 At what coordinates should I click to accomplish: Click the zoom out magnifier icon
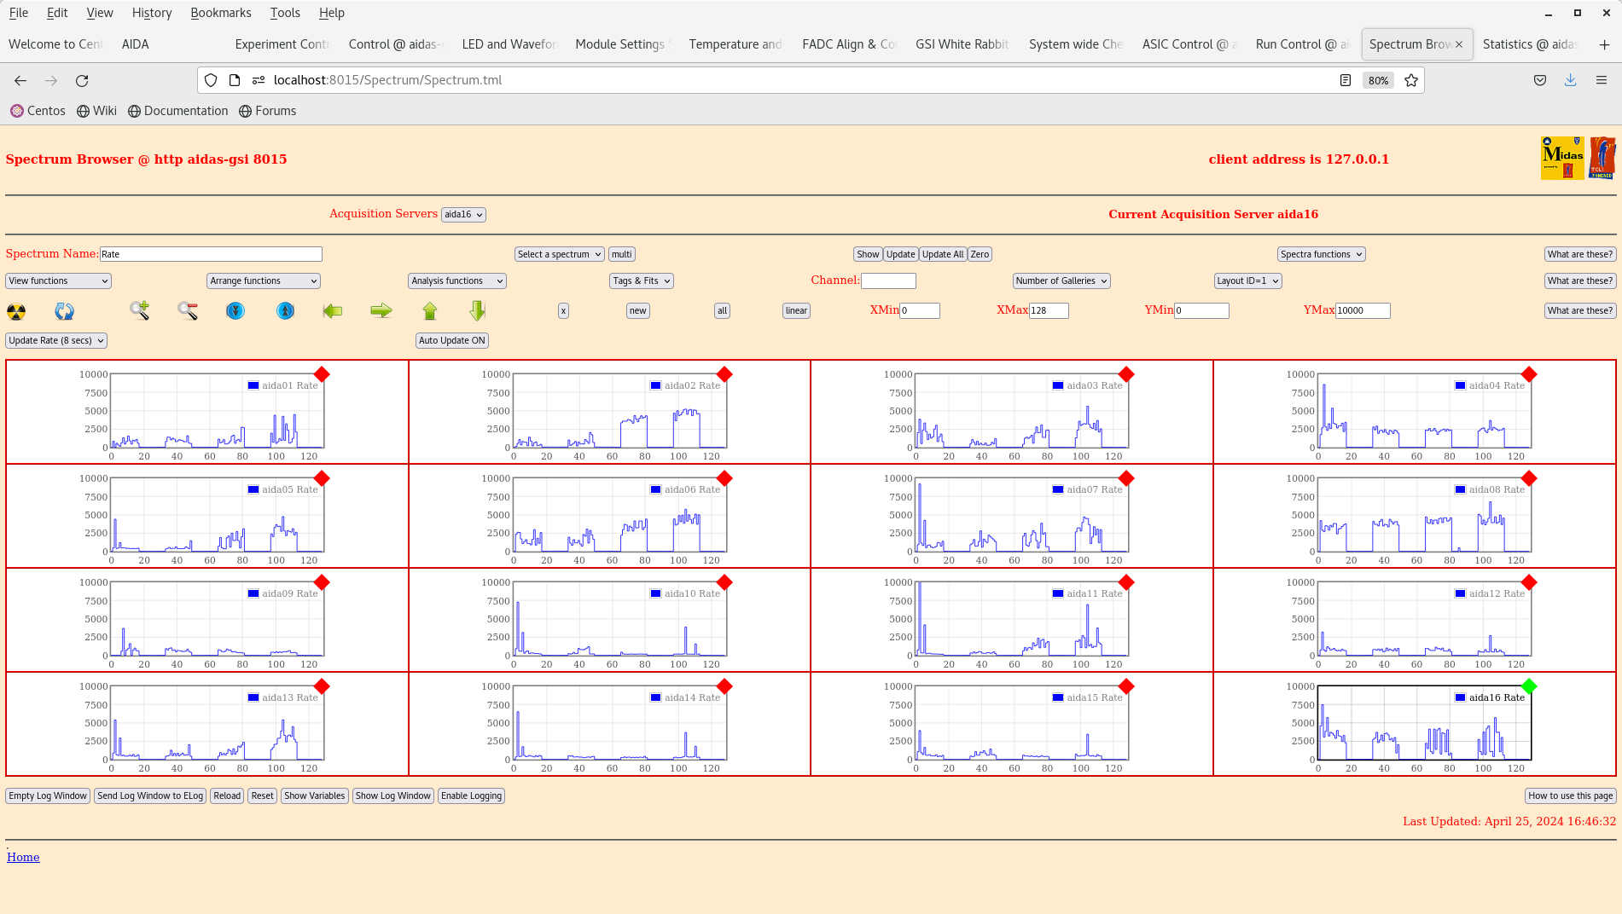[188, 311]
